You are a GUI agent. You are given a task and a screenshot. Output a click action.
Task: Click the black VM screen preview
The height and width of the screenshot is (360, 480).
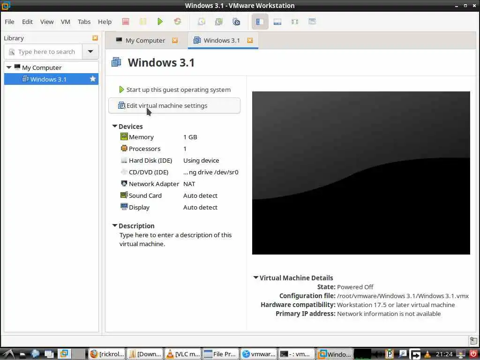(361, 173)
